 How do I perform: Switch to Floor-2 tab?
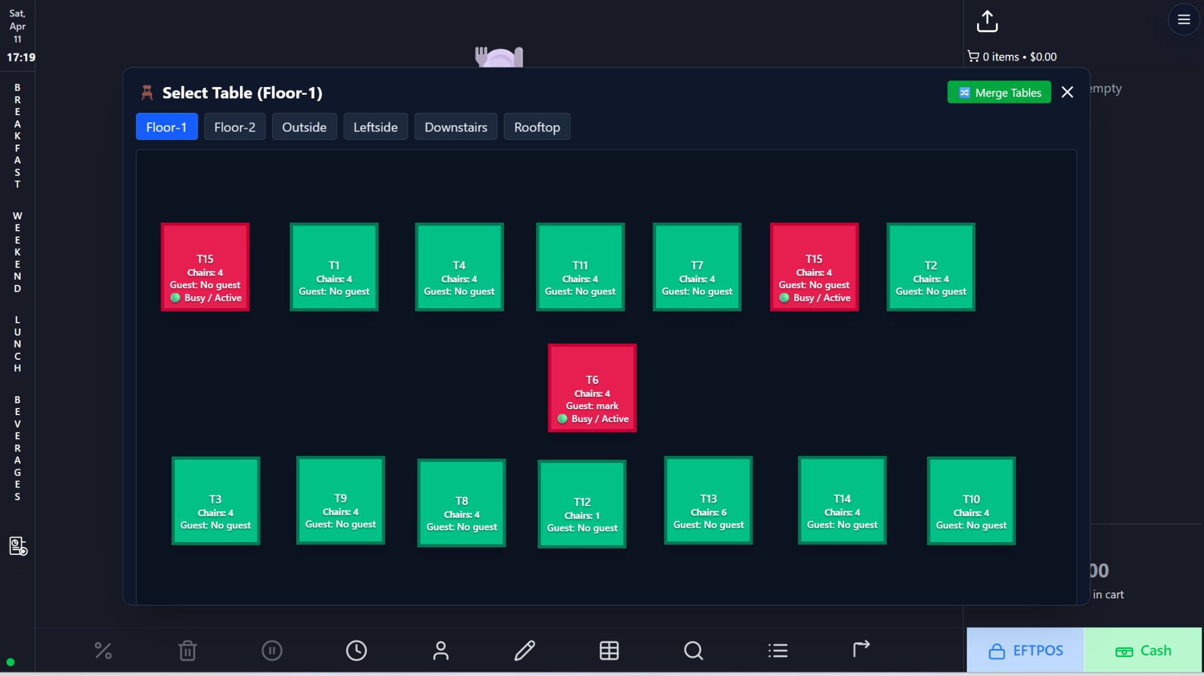tap(235, 127)
